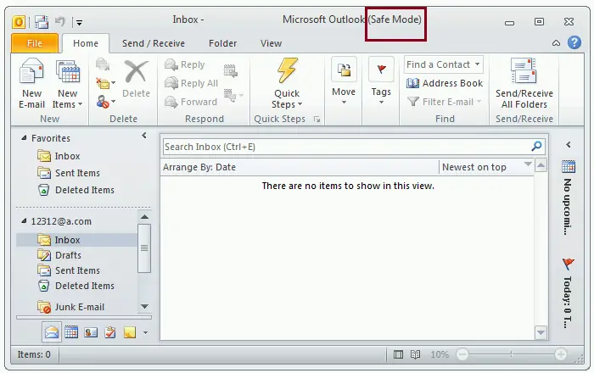Switch to Normal view in status bar
This screenshot has height=373, width=594.
[398, 354]
